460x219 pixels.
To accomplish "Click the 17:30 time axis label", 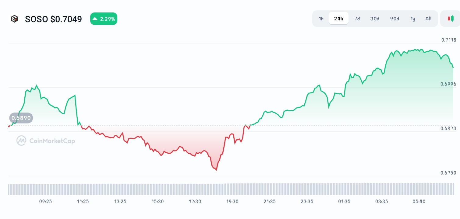I will (x=195, y=201).
